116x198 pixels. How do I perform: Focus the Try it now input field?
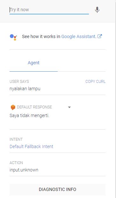point(49,10)
